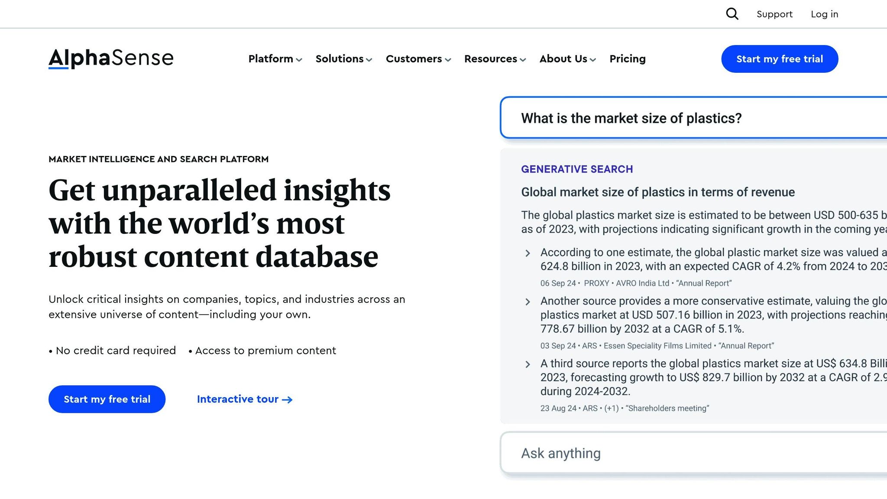This screenshot has width=887, height=499.
Task: Go to the Pricing page
Action: click(627, 59)
